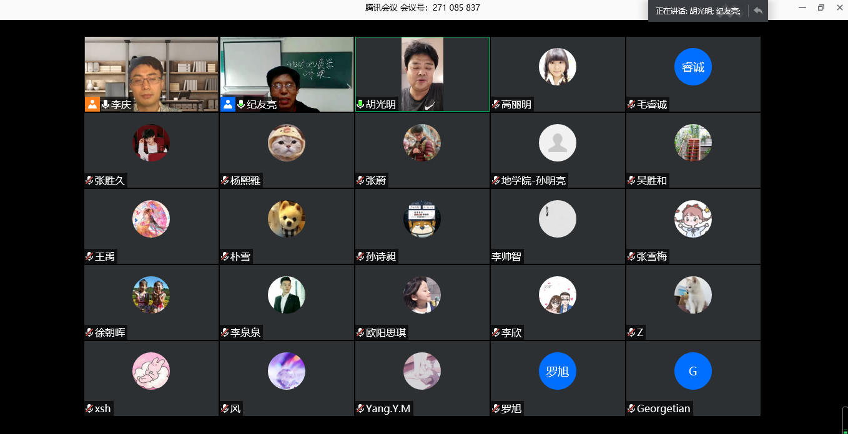Screen dimensions: 848x434
Task: Click the Yang.Y.M participant name label
Action: click(x=388, y=409)
